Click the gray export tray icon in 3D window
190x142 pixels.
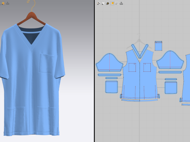[8, 3]
